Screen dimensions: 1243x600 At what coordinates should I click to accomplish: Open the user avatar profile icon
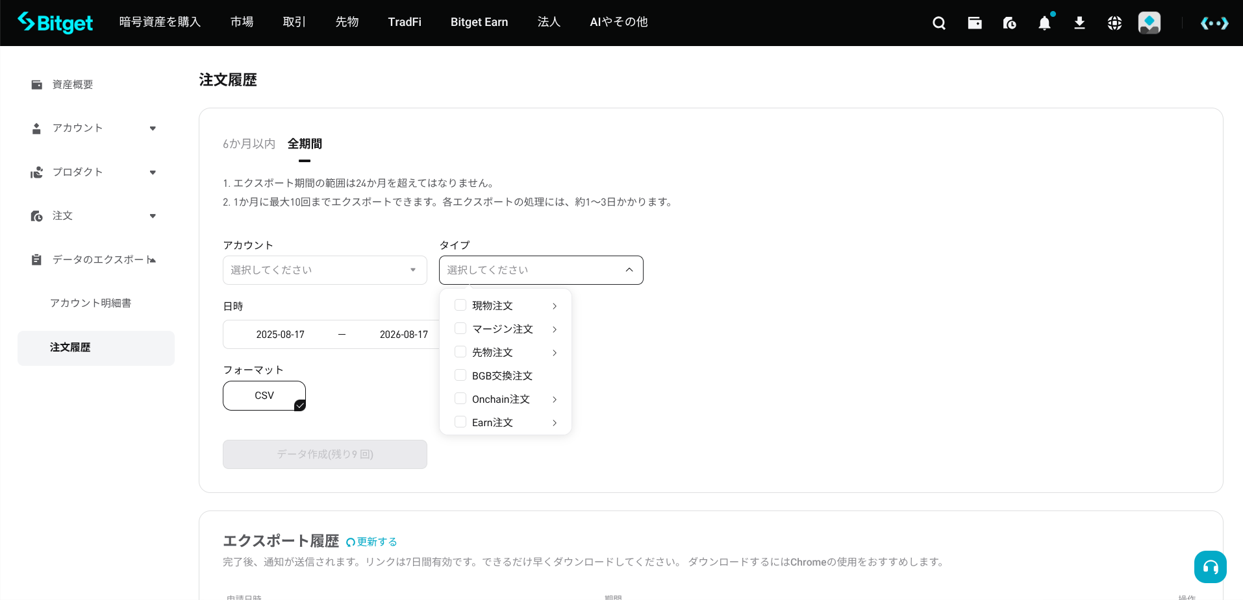coord(1149,23)
